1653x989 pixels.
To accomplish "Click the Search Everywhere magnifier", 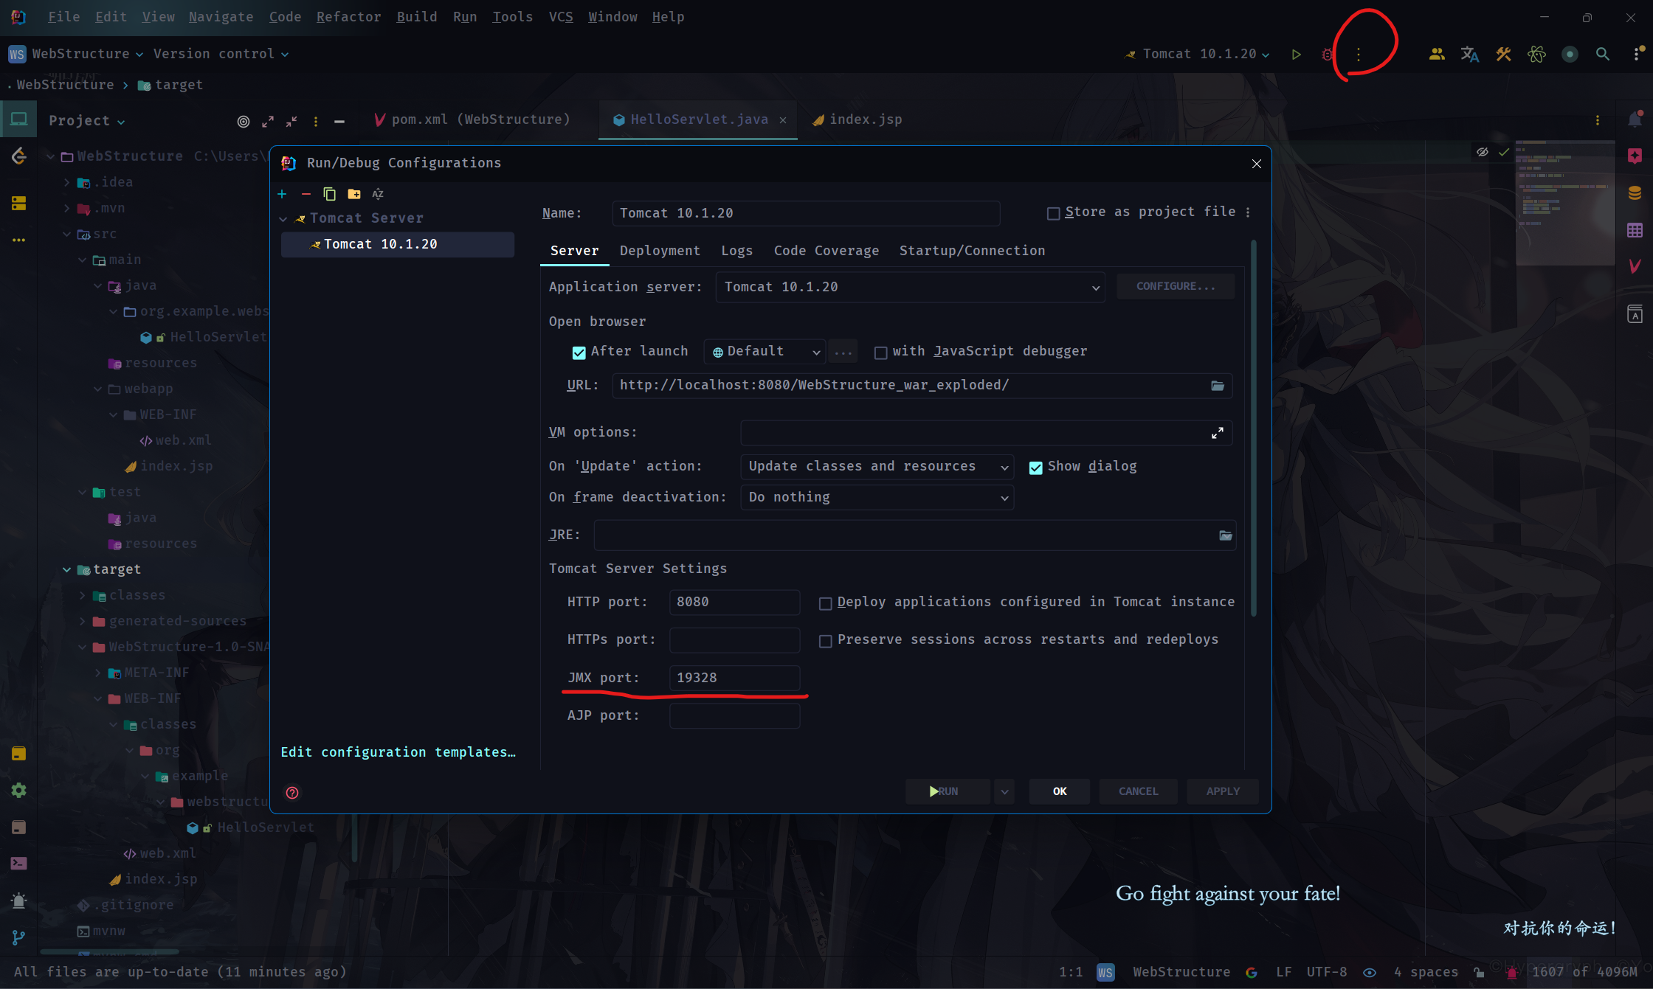I will coord(1602,54).
